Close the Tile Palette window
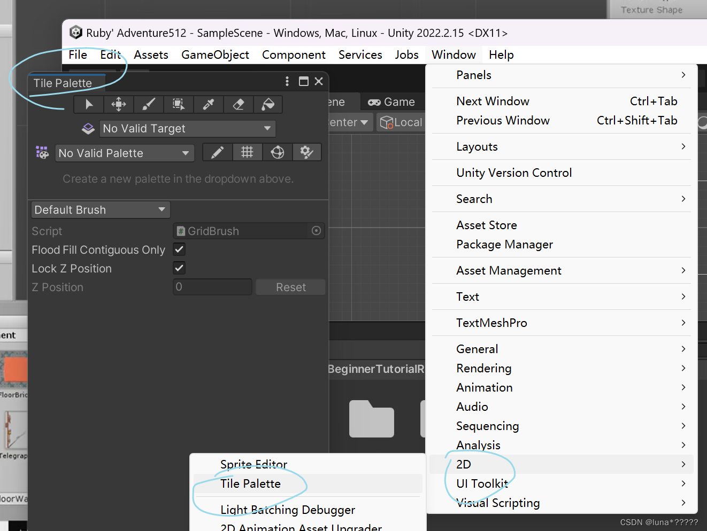Viewport: 707px width, 531px height. click(x=319, y=81)
